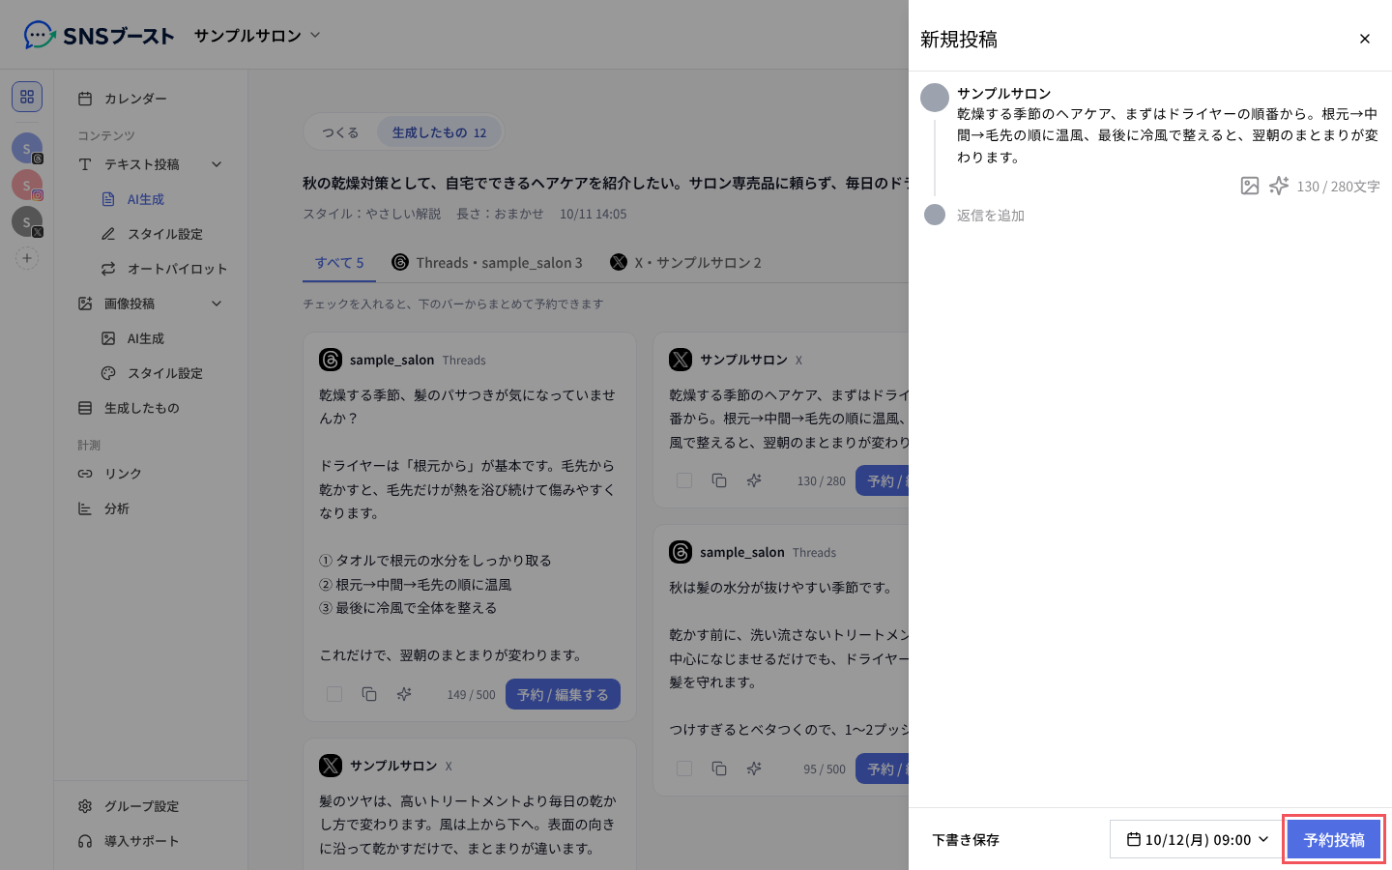
Task: Select the Threads account avatar in left rail
Action: click(x=27, y=148)
